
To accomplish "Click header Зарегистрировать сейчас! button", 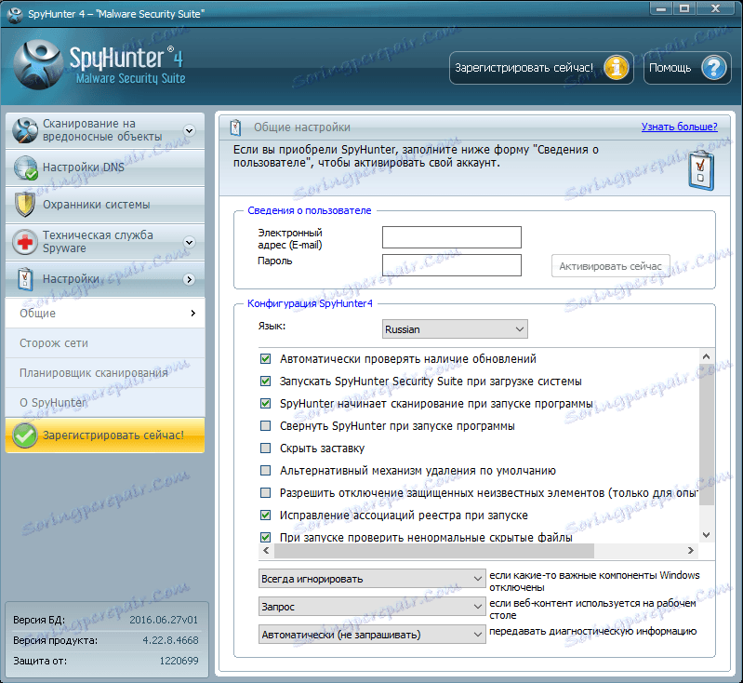I will [x=541, y=68].
